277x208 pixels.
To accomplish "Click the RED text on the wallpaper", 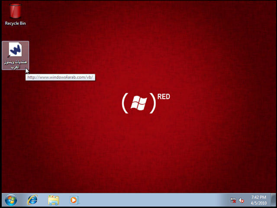I will pos(164,97).
